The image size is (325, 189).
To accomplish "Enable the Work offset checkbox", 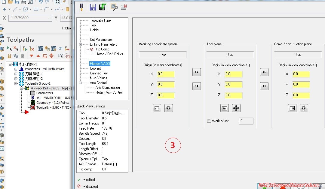I will (209, 121).
